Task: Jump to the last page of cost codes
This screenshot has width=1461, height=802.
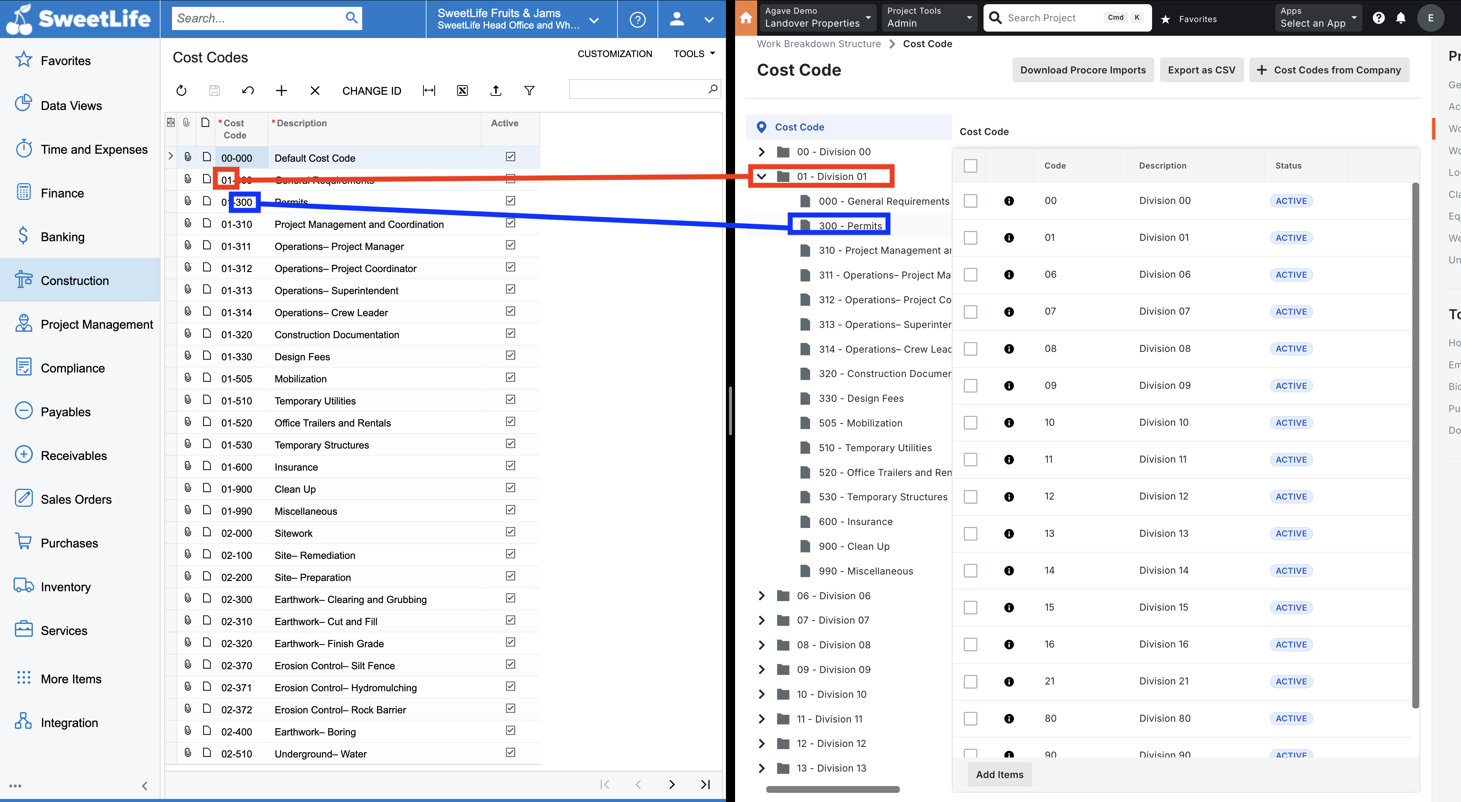Action: tap(705, 784)
